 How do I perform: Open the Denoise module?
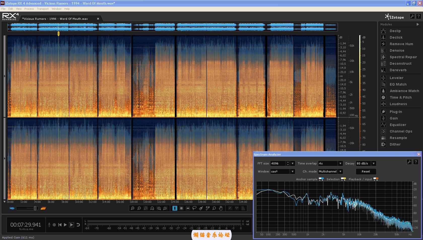tap(397, 50)
